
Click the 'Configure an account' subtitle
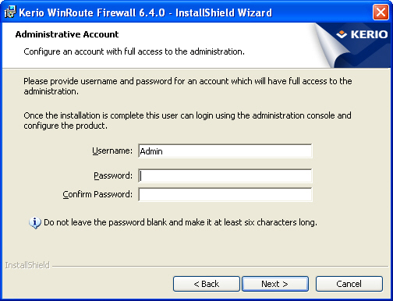tap(134, 51)
